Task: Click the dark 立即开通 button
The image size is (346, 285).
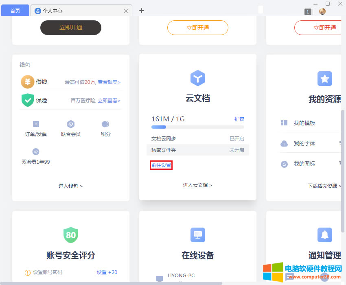Action: pos(70,28)
